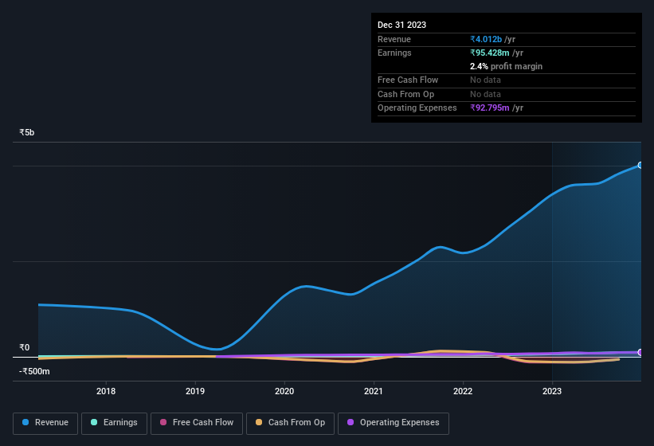
Task: Click the 2019 x-axis label
Action: (195, 391)
